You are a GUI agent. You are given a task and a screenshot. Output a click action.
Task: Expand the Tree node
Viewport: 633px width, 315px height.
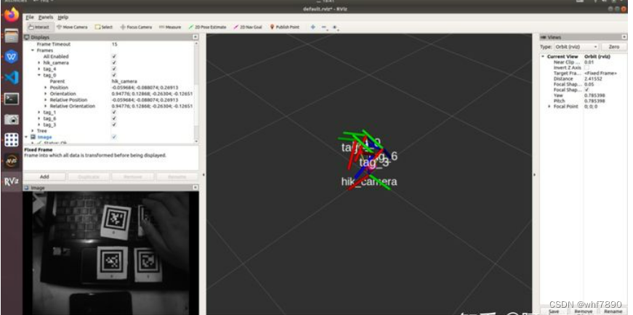coord(33,131)
